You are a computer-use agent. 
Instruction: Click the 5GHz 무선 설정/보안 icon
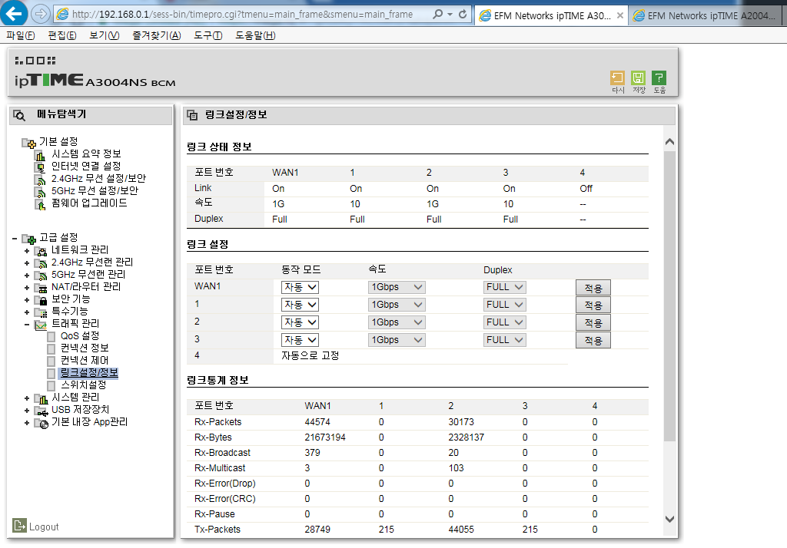(40, 192)
